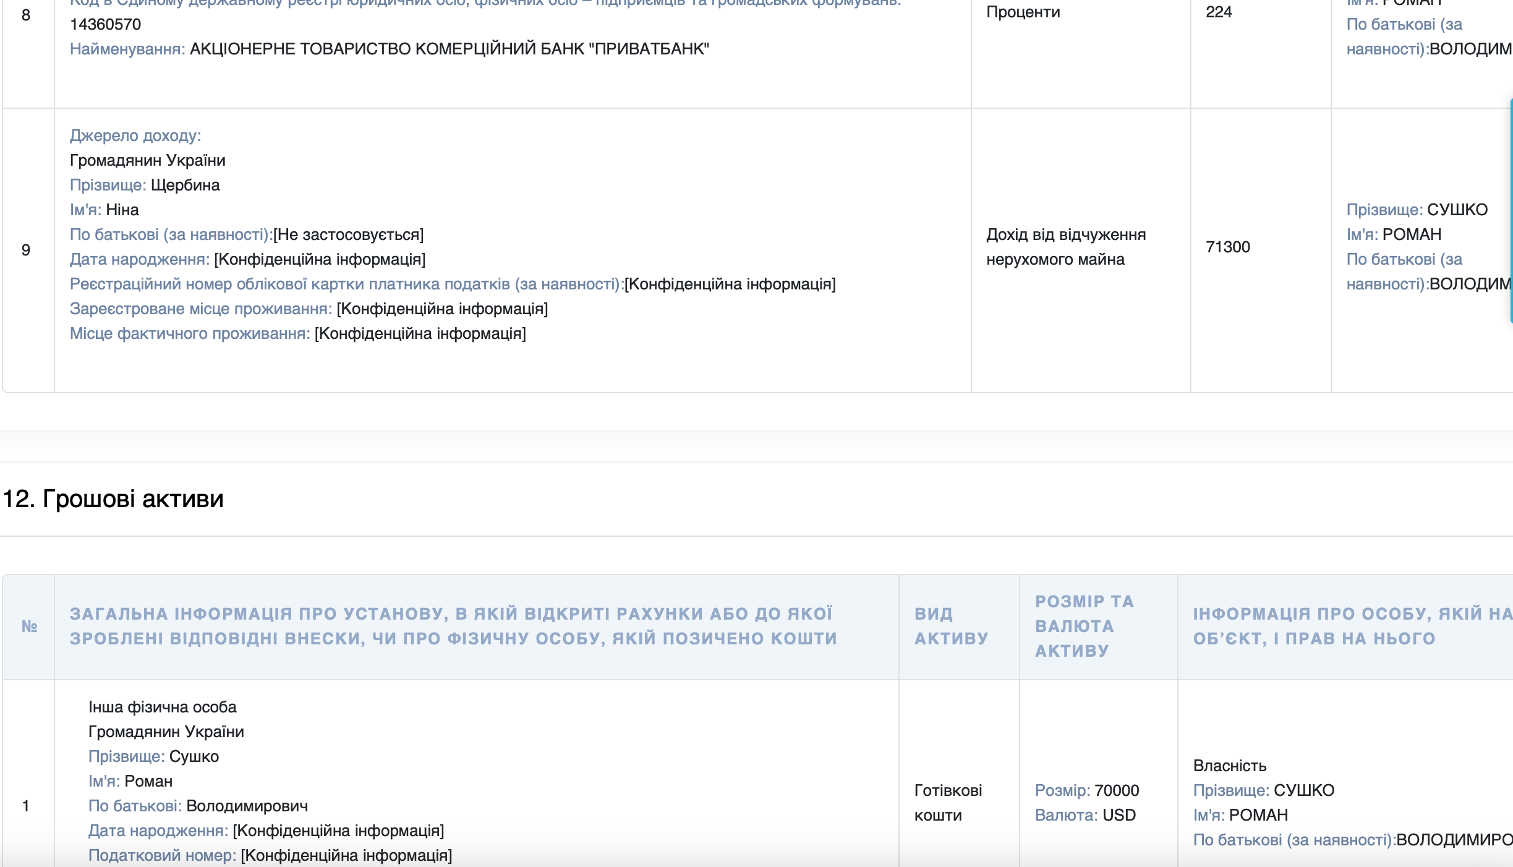Select the EDRPOU code 14360570
This screenshot has width=1513, height=867.
point(105,23)
